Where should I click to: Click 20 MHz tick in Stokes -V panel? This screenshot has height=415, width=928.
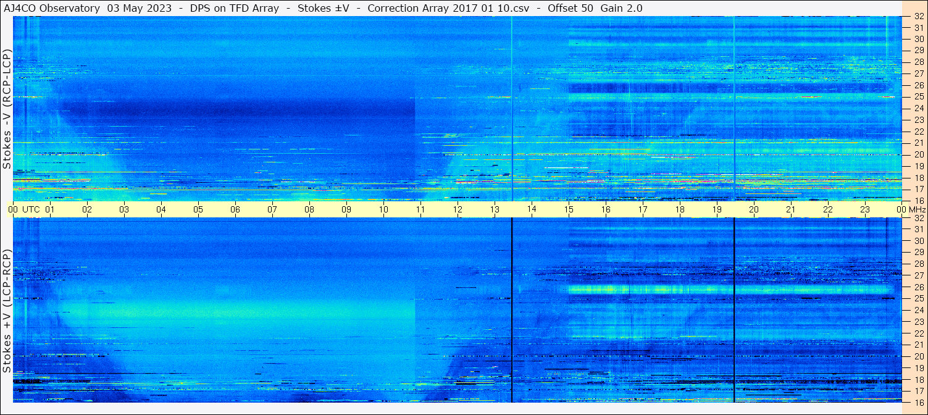tap(918, 154)
